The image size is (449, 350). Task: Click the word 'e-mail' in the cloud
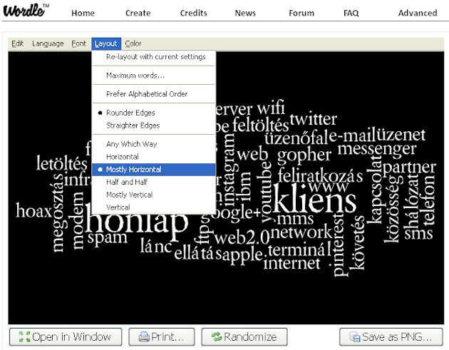[x=352, y=136]
